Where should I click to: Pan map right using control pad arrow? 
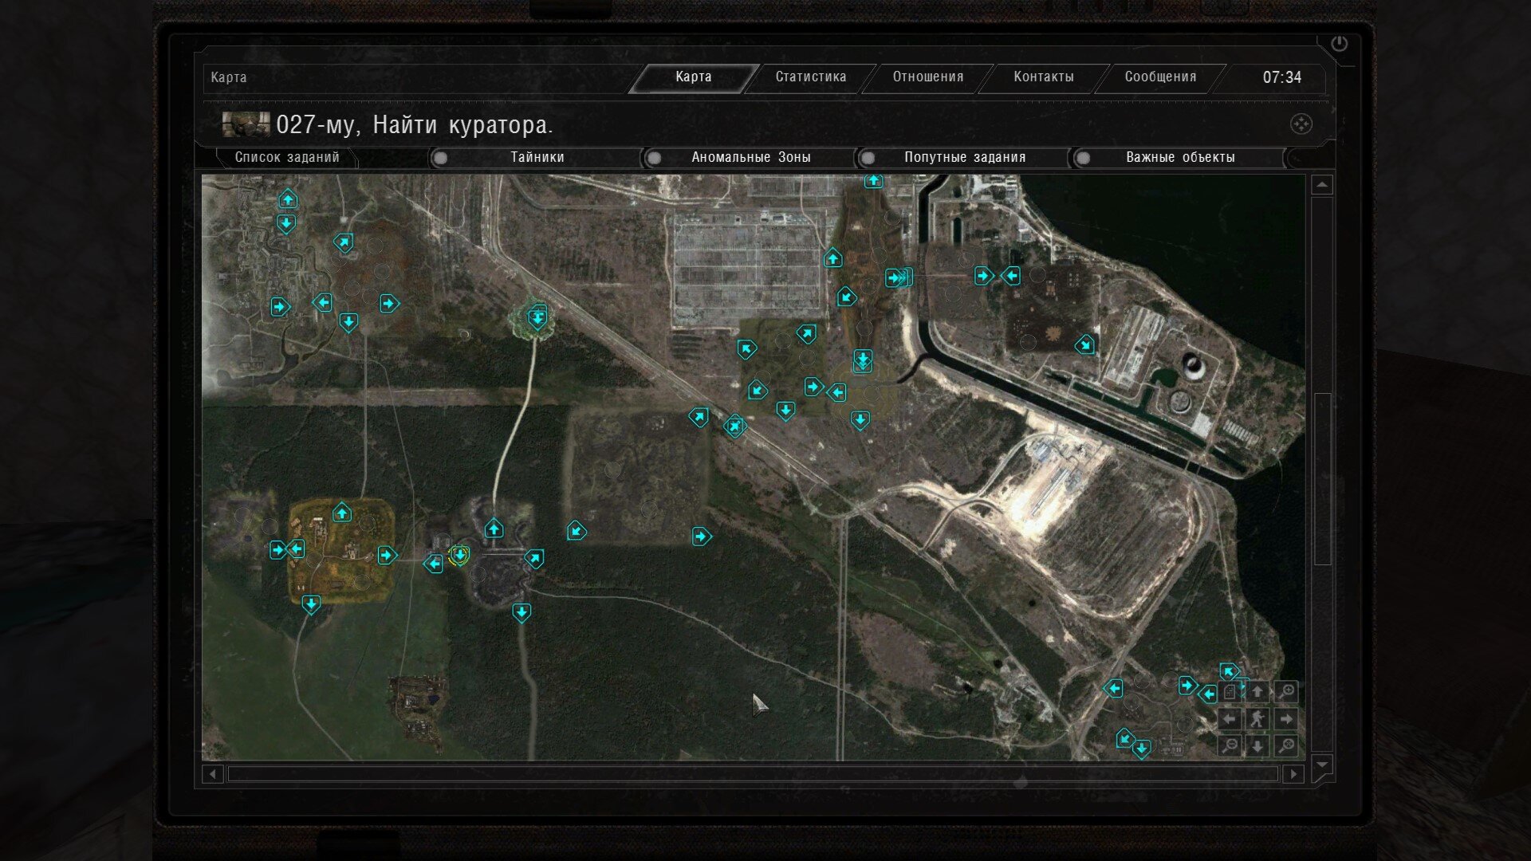click(1285, 719)
